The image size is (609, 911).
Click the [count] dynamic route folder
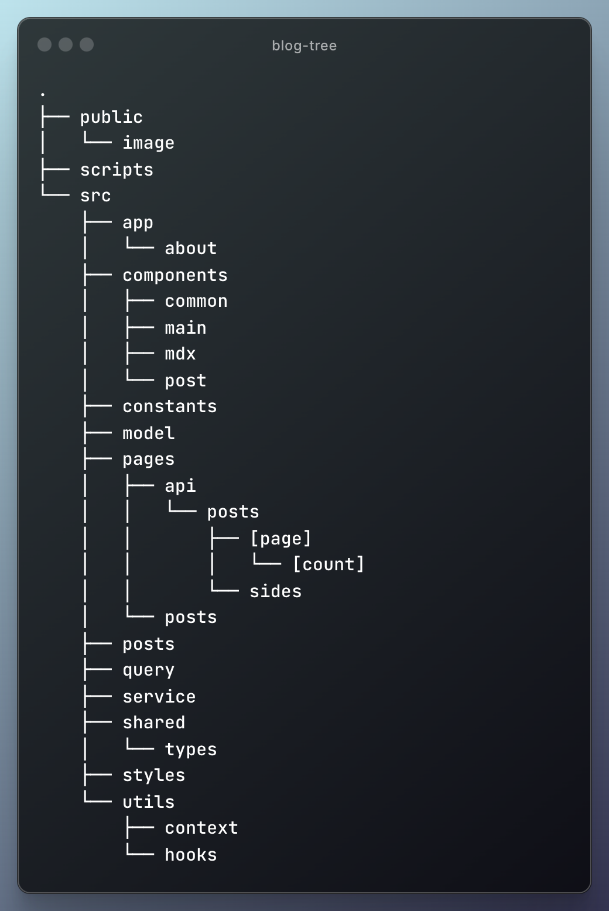coord(329,564)
